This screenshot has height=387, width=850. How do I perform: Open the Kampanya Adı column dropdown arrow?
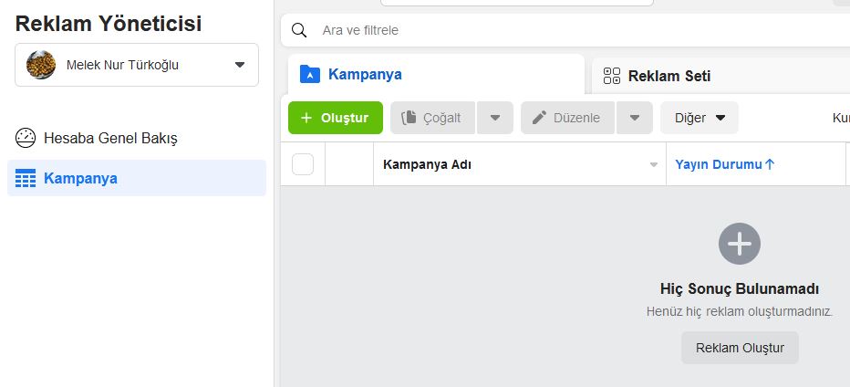point(654,164)
